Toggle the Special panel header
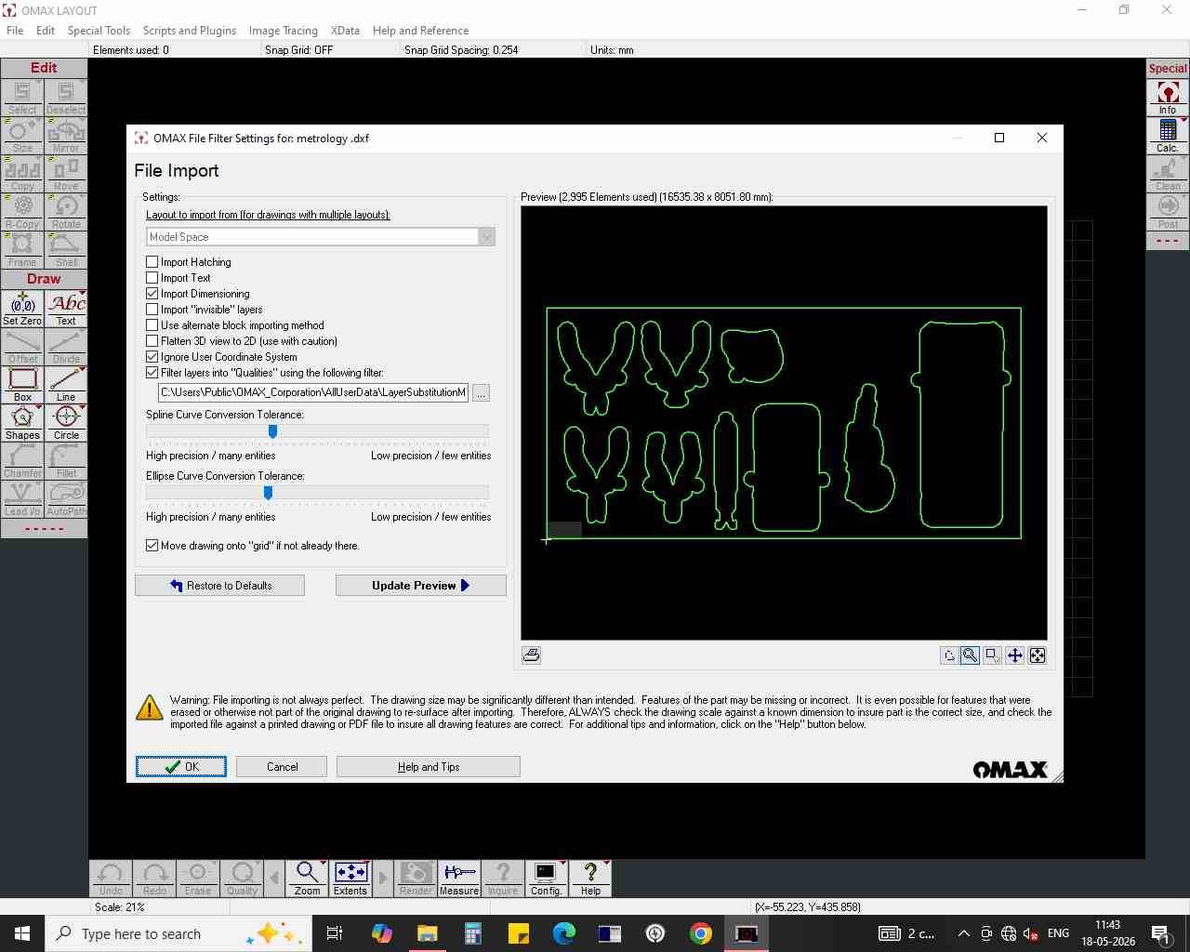The height and width of the screenshot is (952, 1190). click(1168, 68)
